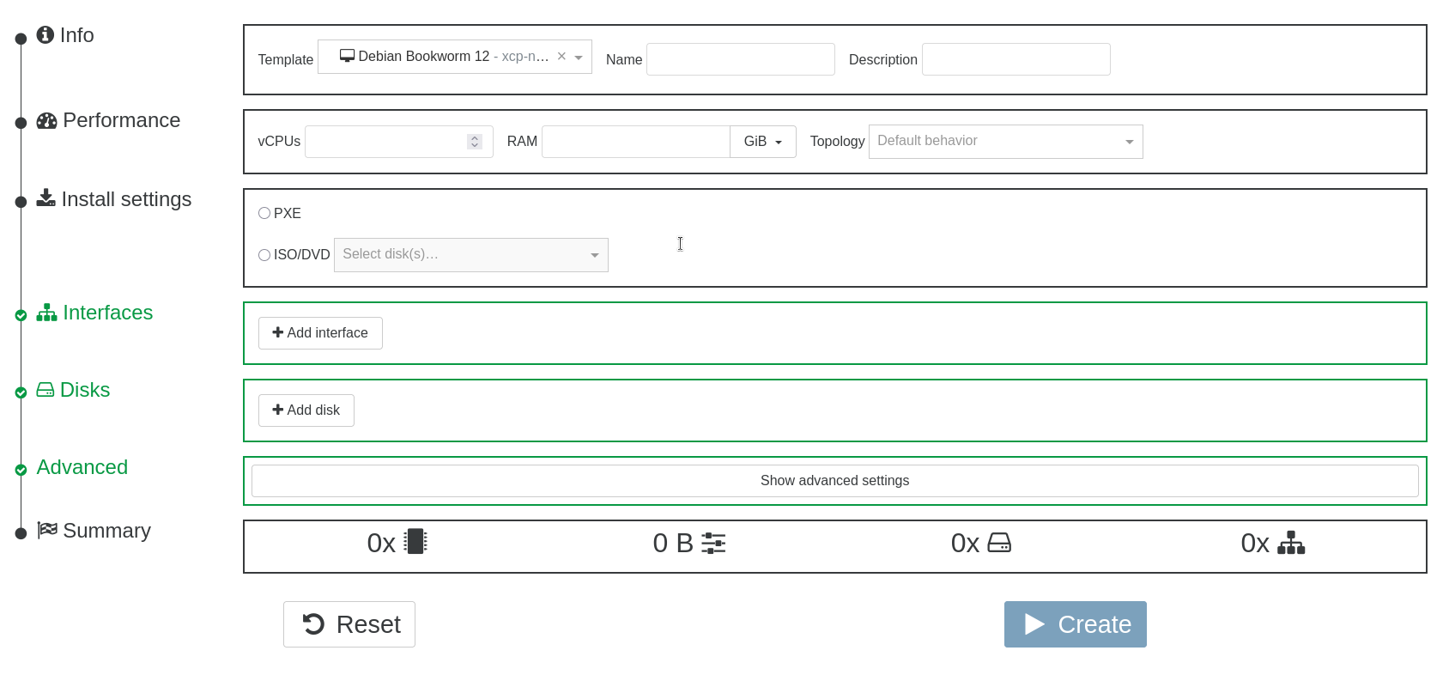1449x681 pixels.
Task: Click the Add disk button
Action: [x=306, y=410]
